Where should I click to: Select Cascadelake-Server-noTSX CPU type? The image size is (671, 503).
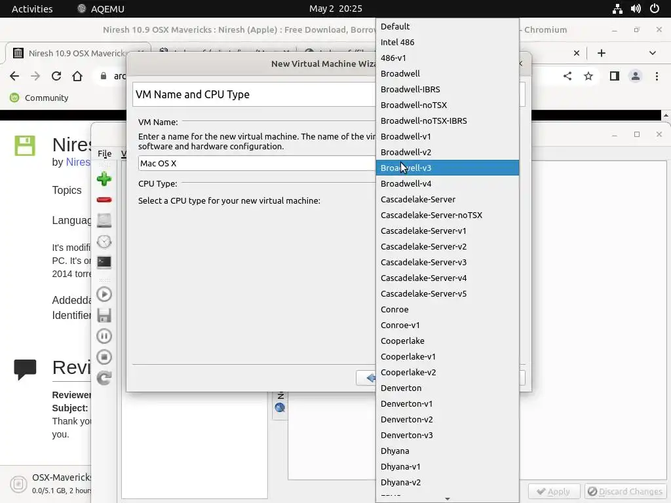447,215
